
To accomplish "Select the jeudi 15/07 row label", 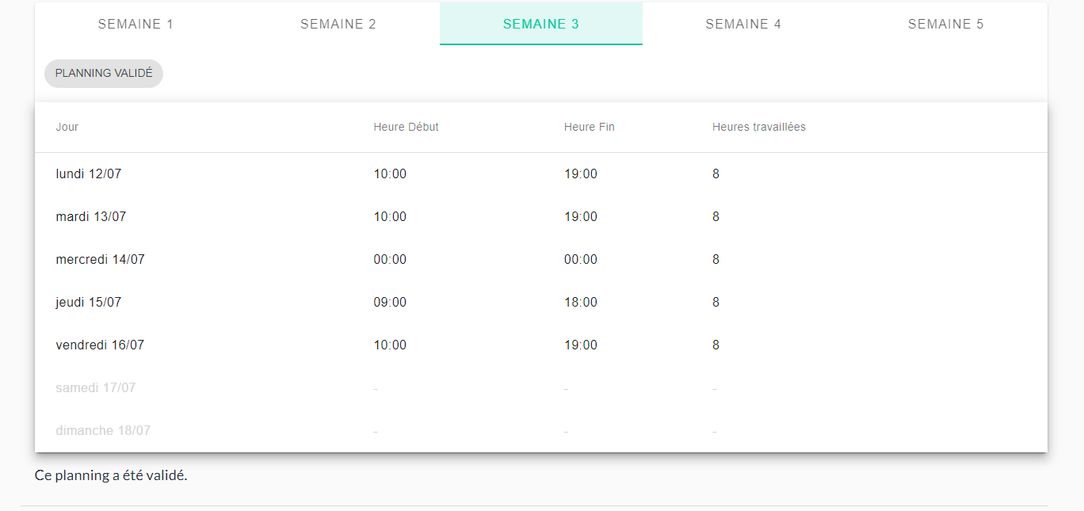I will (89, 302).
